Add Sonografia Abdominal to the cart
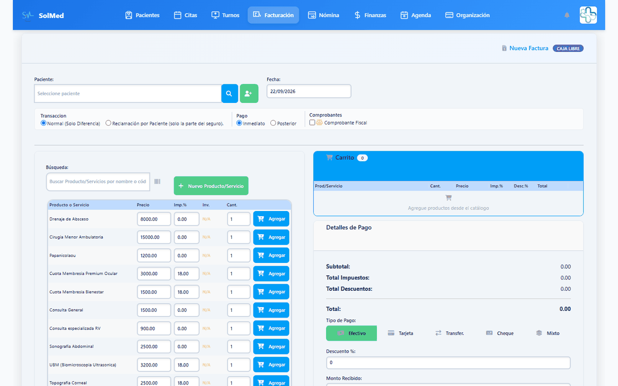This screenshot has width=618, height=386. (x=271, y=346)
